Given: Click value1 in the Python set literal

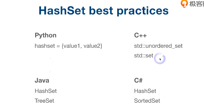Looking at the screenshot, I should tap(71, 46).
